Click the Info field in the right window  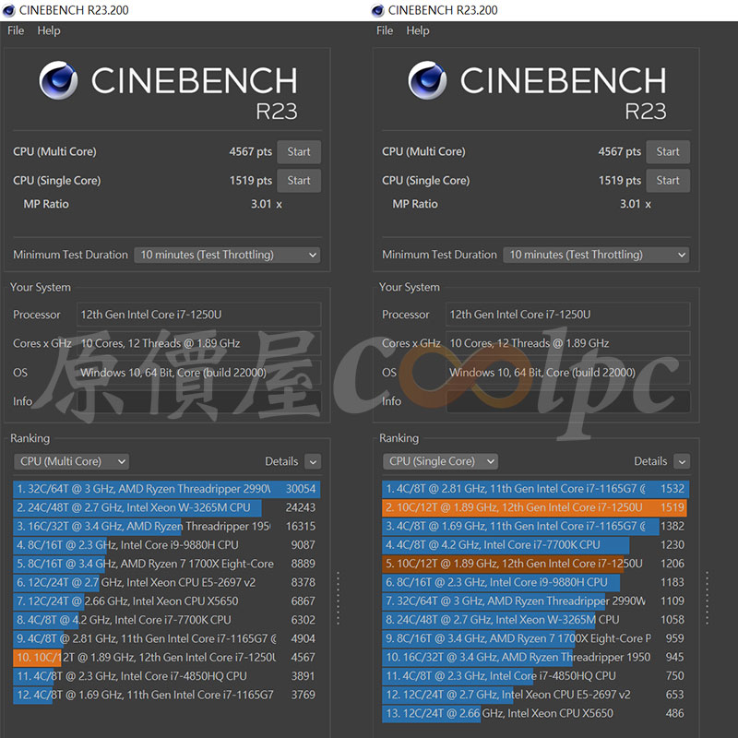point(567,401)
